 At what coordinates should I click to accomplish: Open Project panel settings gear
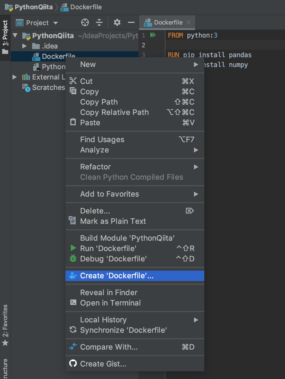click(x=117, y=22)
